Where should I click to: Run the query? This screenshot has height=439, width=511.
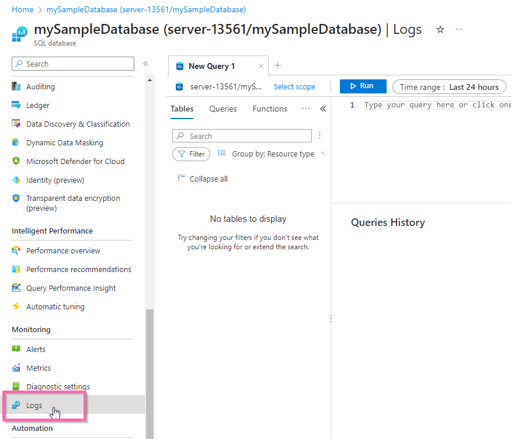pyautogui.click(x=363, y=86)
